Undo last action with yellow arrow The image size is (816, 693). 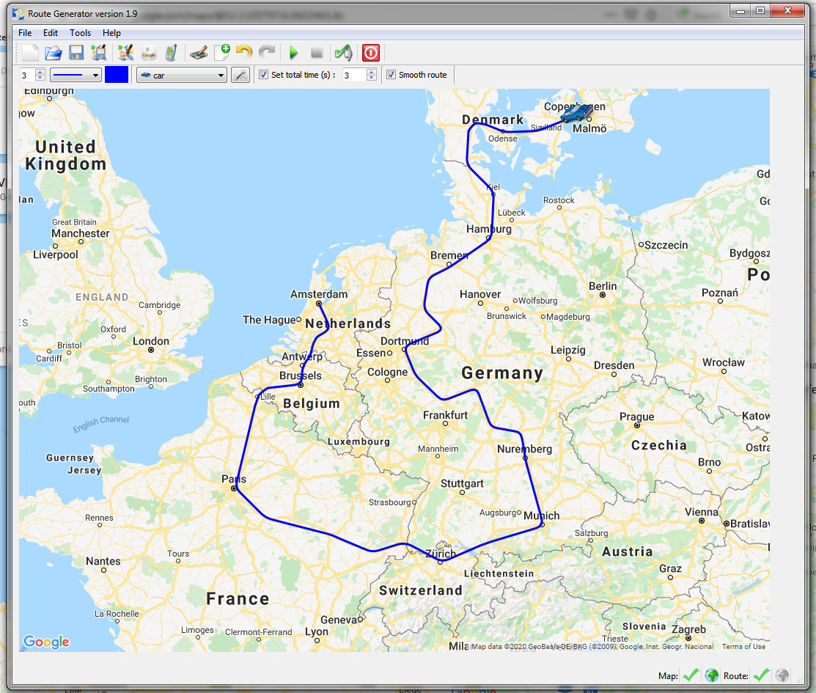click(x=244, y=51)
